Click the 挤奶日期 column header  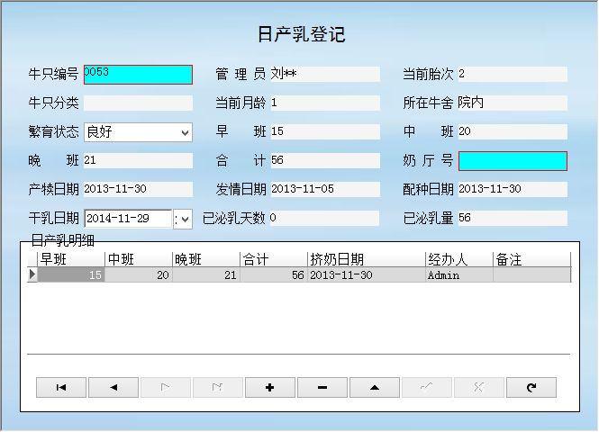[365, 259]
